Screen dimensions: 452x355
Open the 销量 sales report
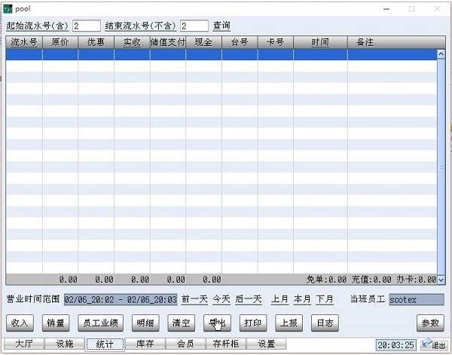56,323
